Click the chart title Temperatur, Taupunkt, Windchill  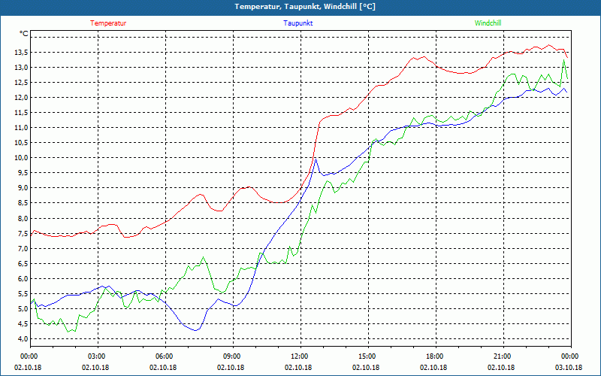[305, 7]
